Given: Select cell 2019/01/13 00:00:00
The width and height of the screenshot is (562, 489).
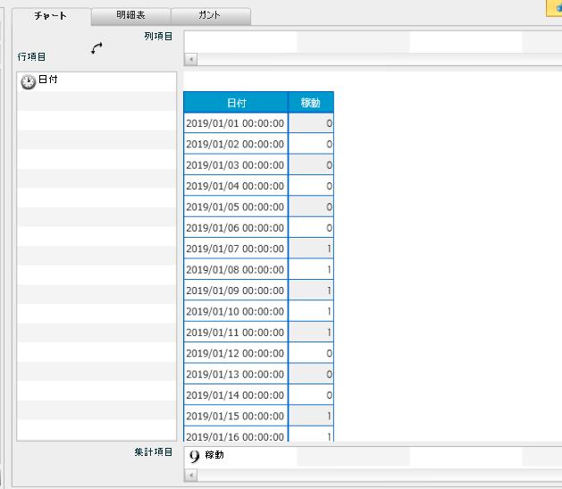Looking at the screenshot, I should pos(236,375).
